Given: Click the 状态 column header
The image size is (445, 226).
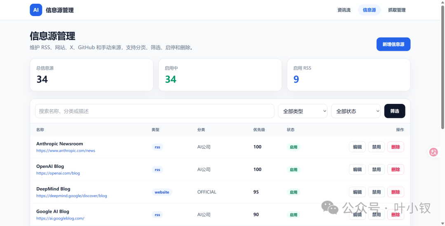Looking at the screenshot, I should [290, 129].
